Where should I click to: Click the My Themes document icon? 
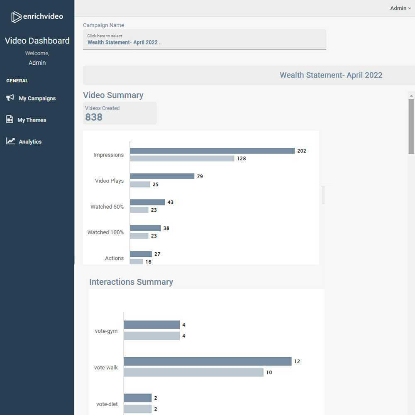(10, 120)
